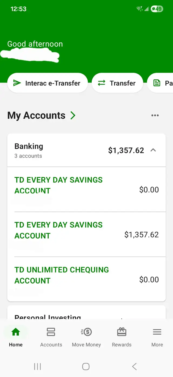The height and width of the screenshot is (377, 173).
Task: Open the More menu icon
Action: pos(157,332)
